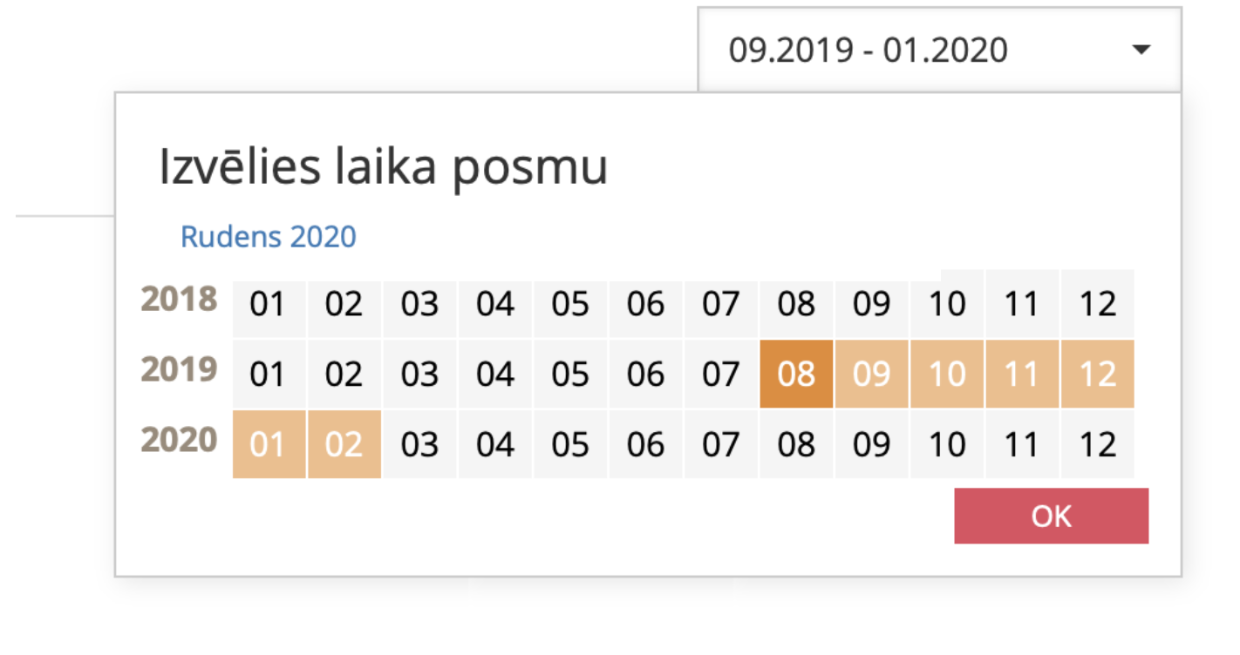
Task: Select month 08 in 2019 row
Action: (796, 375)
